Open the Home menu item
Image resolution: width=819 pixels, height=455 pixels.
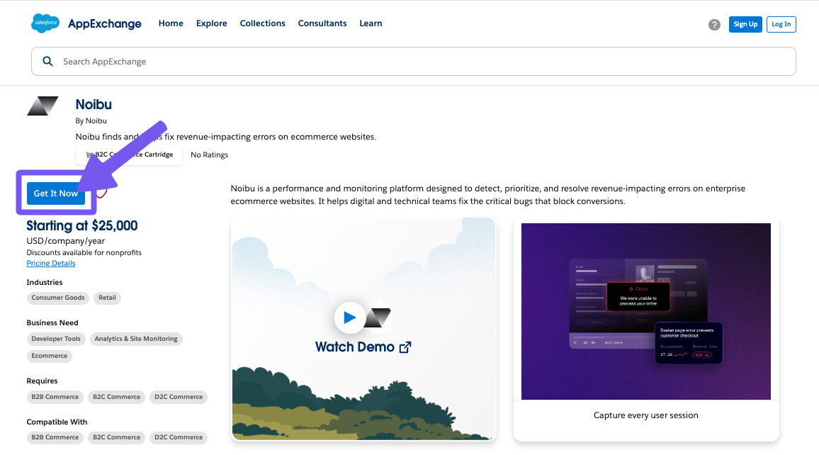[171, 23]
